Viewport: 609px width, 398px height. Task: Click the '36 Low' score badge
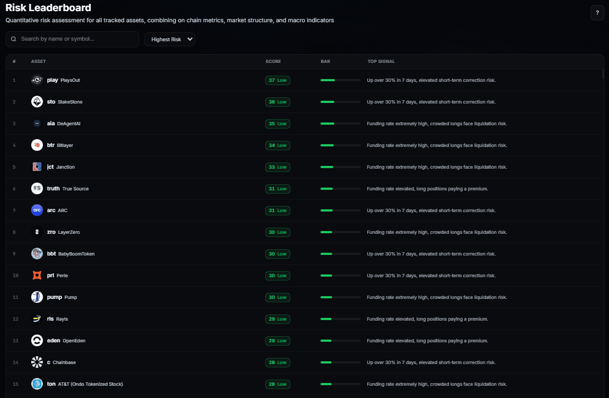click(277, 102)
